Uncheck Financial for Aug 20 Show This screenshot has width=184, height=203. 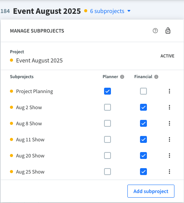coord(143,156)
